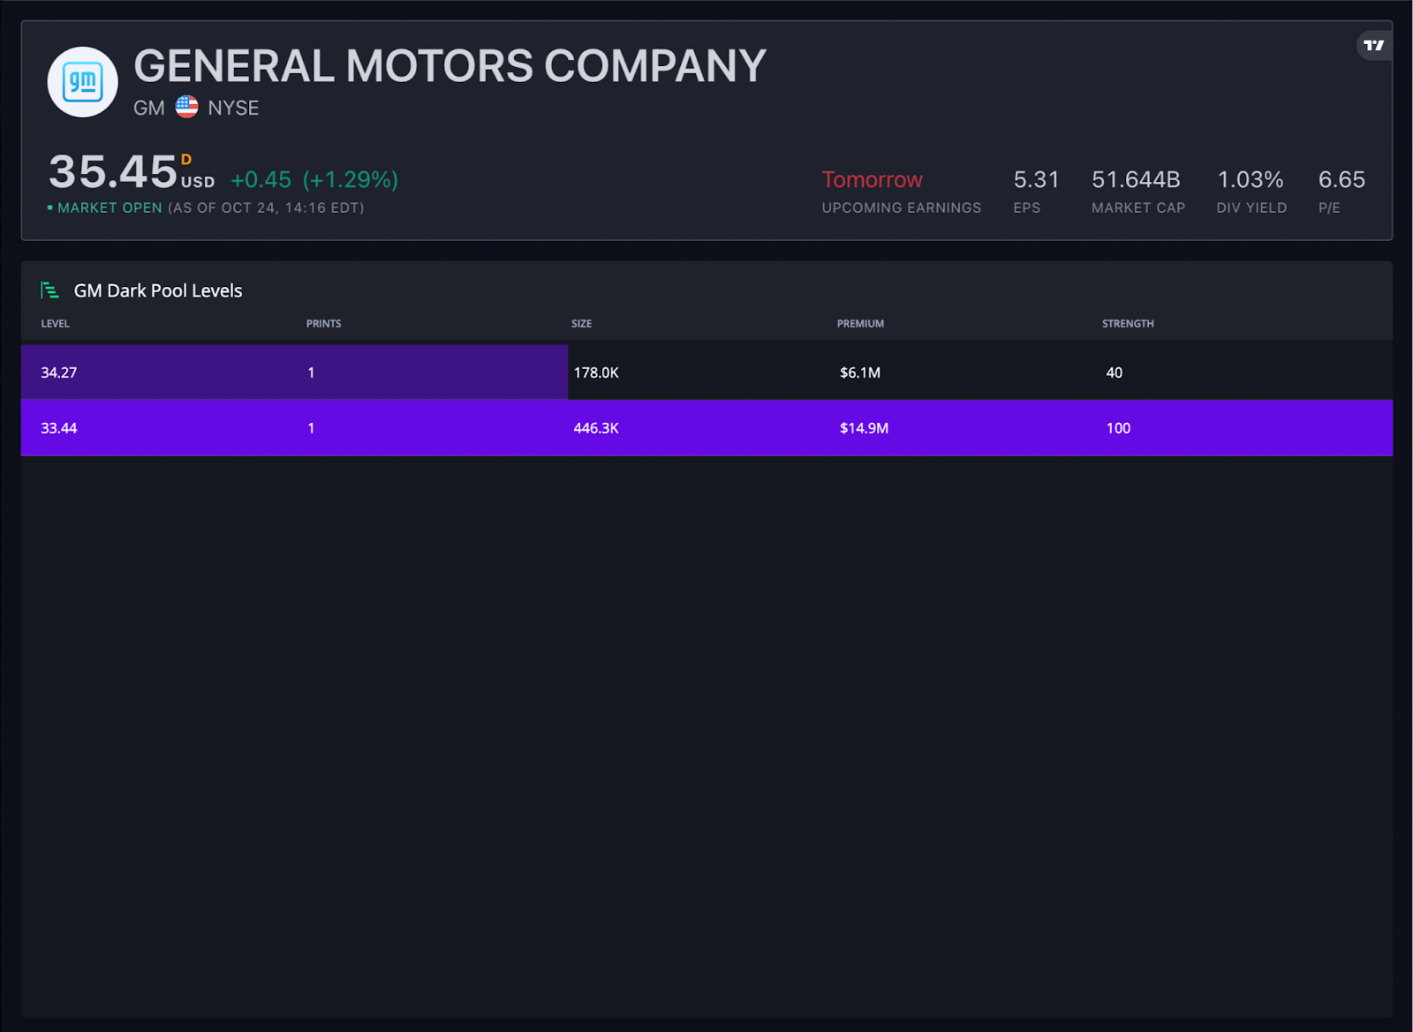Image resolution: width=1413 pixels, height=1032 pixels.
Task: Sort table by LEVEL column header
Action: [55, 324]
